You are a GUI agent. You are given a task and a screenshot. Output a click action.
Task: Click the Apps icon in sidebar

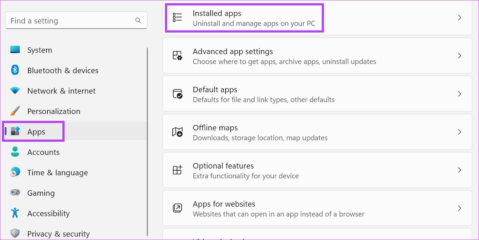(15, 131)
